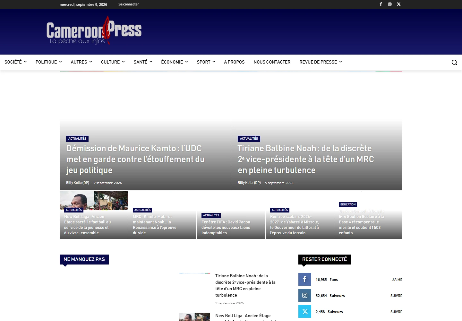Screen dimensions: 462x321
Task: Open the MRC Kamto, Mota article card
Action: (x=155, y=225)
